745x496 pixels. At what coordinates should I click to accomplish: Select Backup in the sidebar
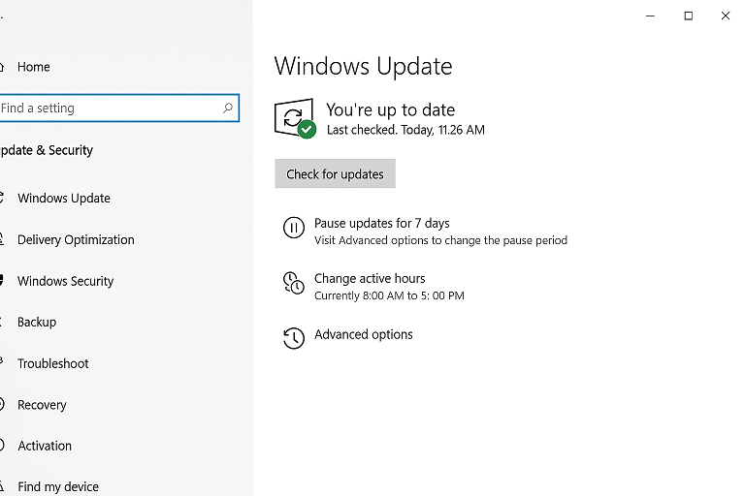click(37, 323)
